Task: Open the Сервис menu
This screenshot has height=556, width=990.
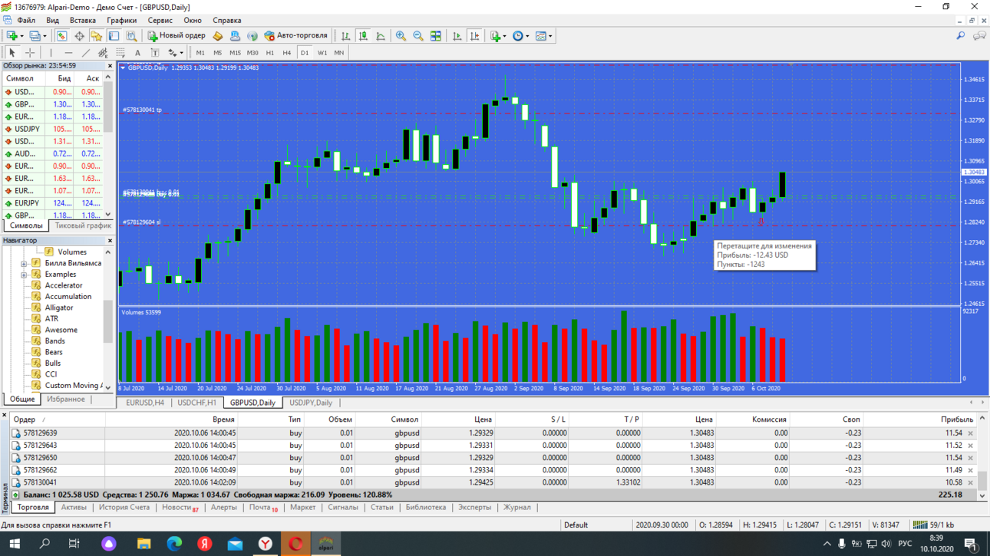Action: tap(160, 21)
